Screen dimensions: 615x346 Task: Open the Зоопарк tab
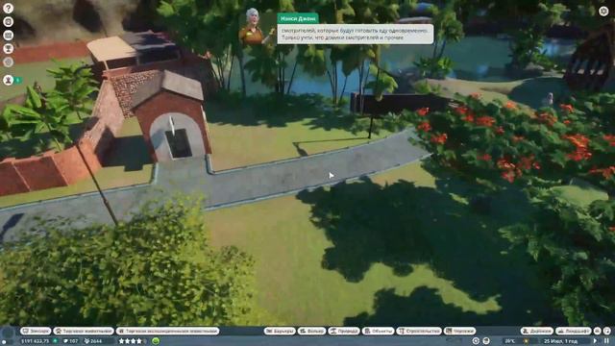click(36, 331)
